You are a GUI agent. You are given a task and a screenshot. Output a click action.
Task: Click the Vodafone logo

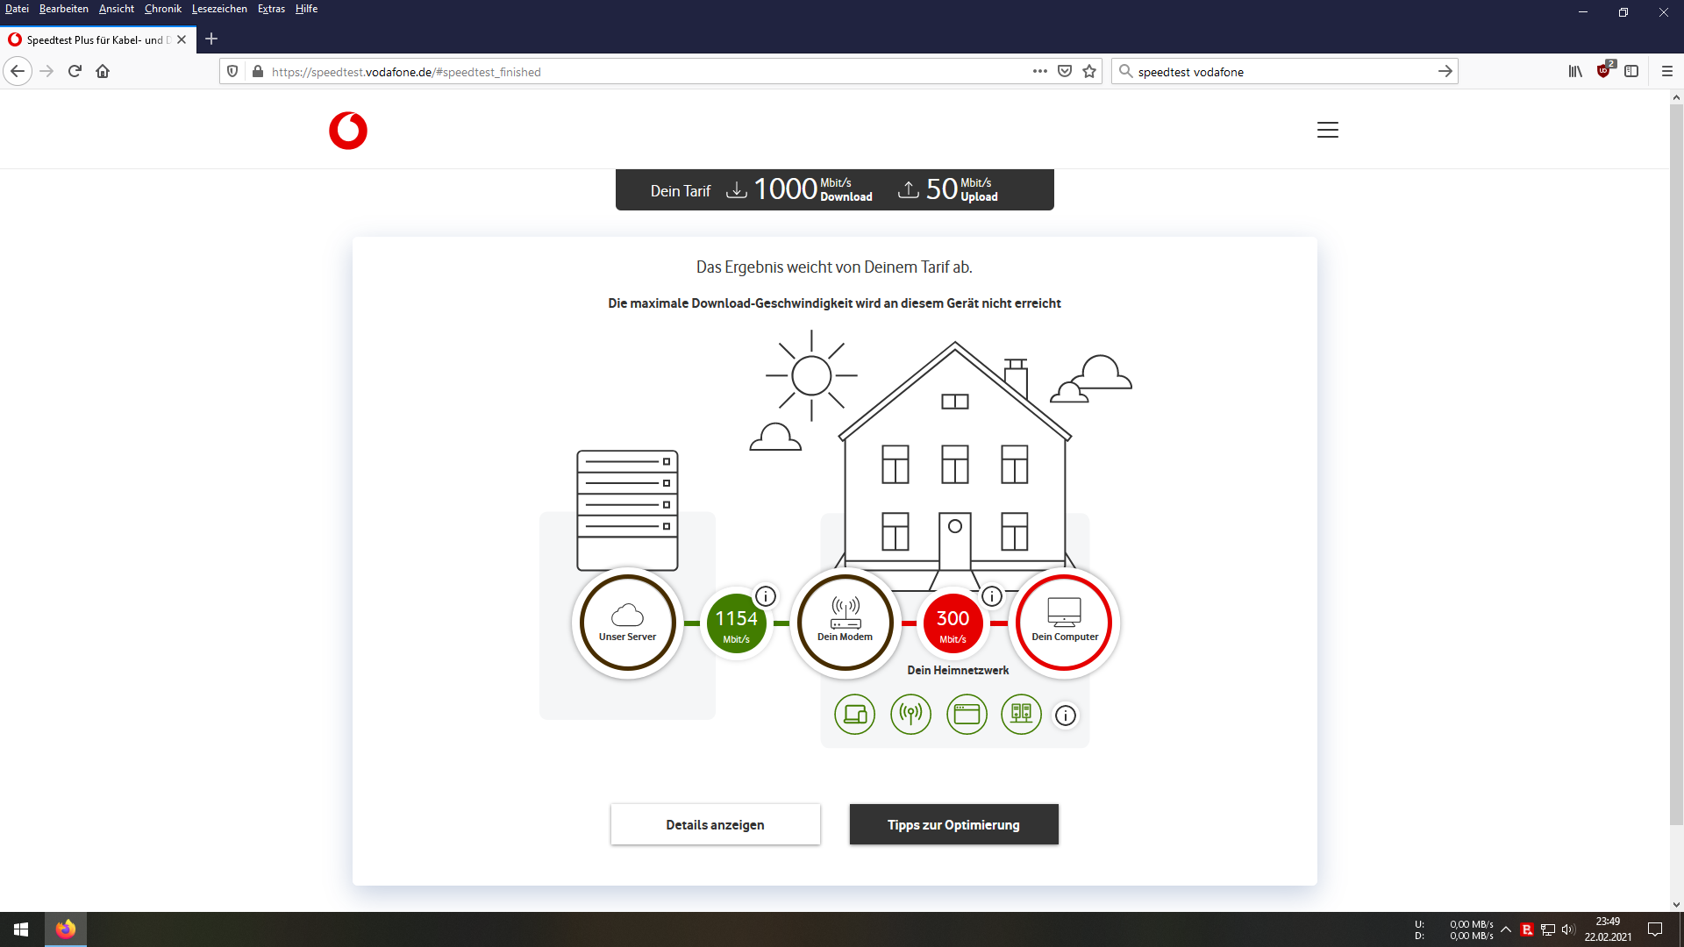tap(348, 131)
